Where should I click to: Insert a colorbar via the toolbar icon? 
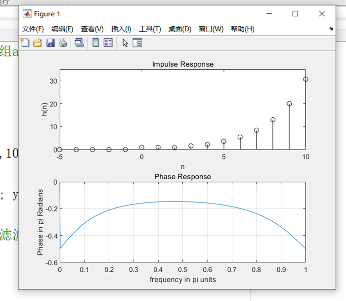[x=95, y=43]
